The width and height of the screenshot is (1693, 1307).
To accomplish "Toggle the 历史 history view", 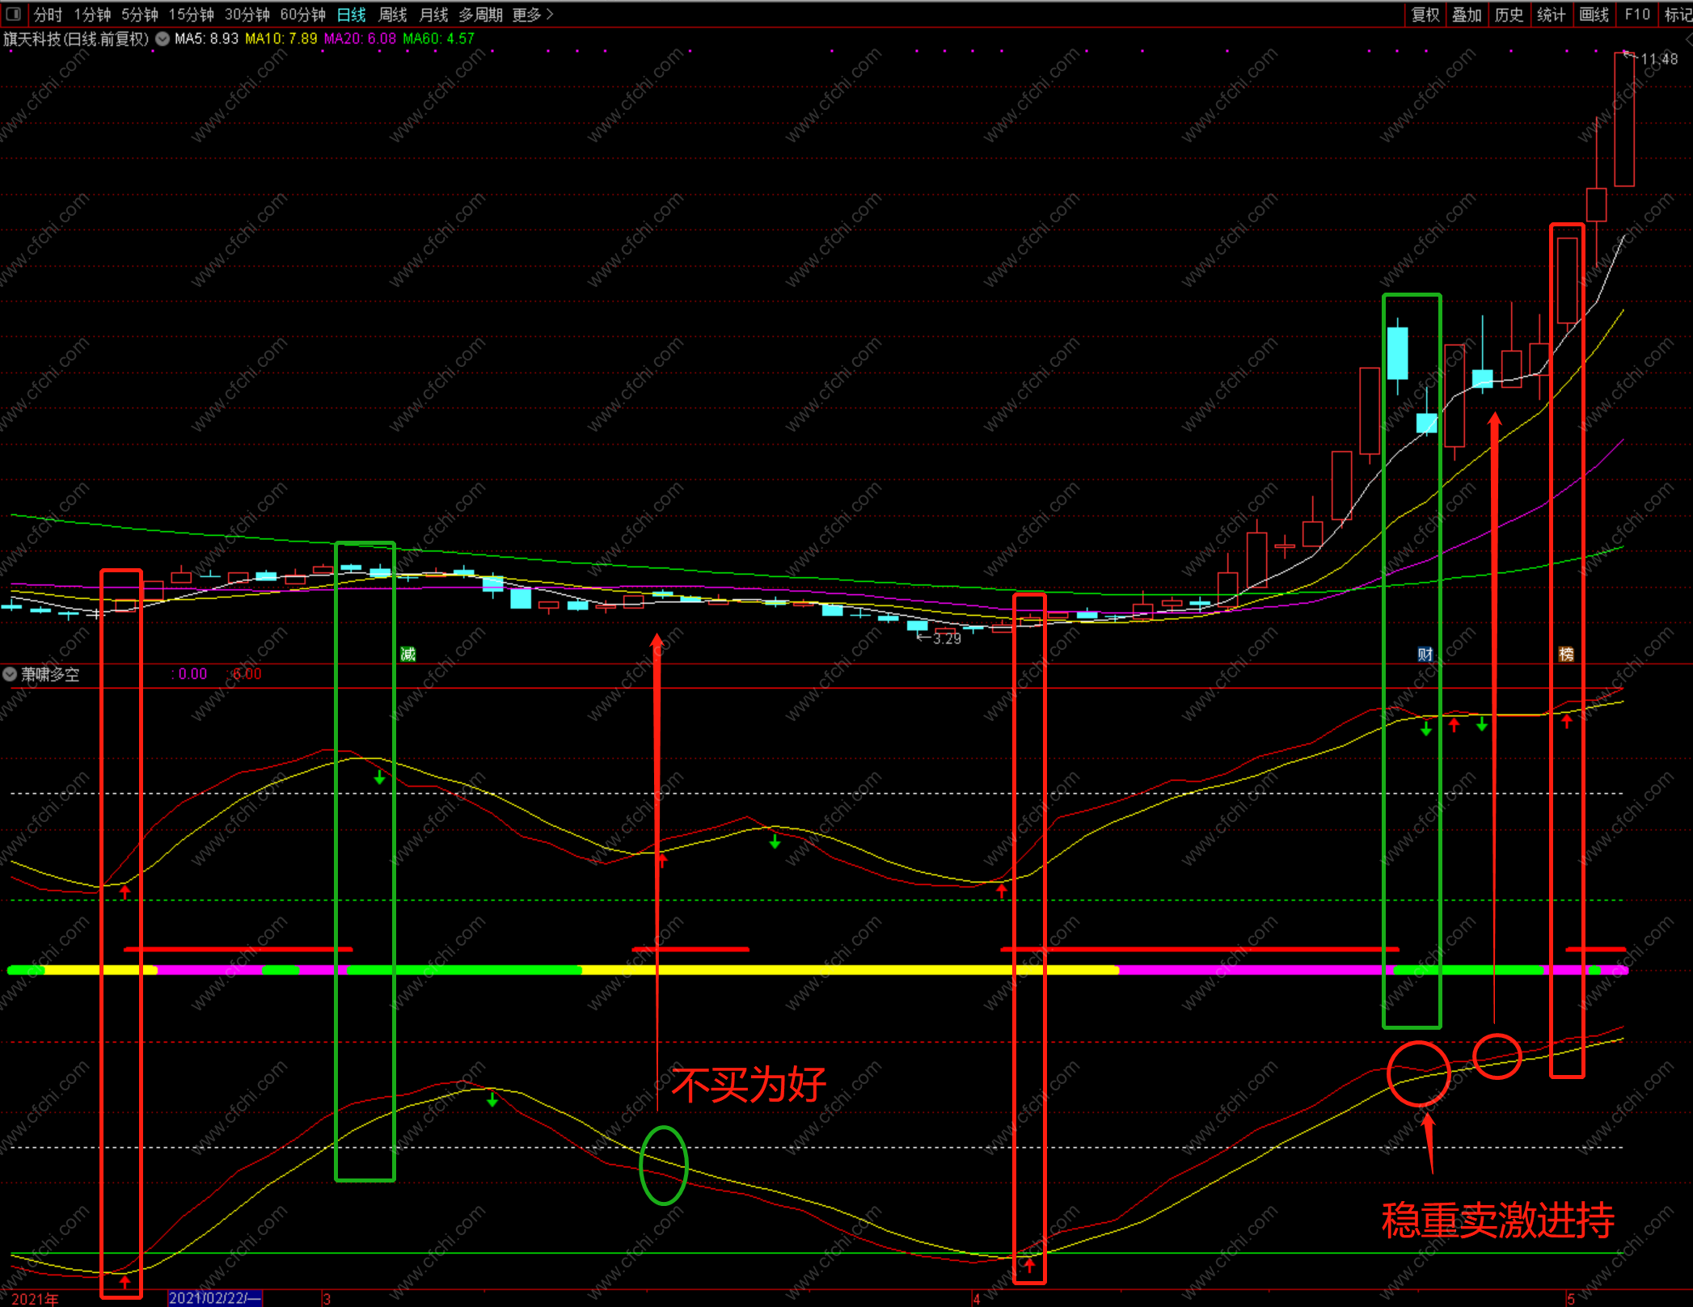I will [x=1509, y=15].
